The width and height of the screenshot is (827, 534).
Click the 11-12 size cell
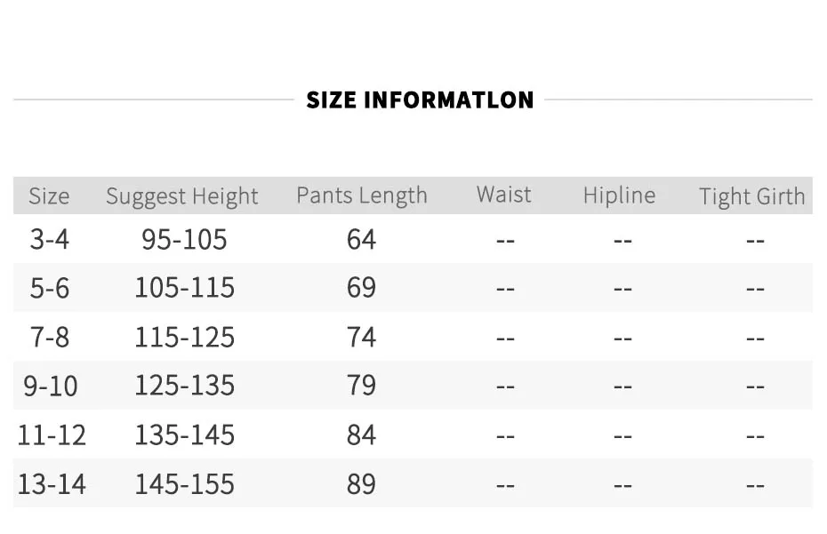coord(52,435)
